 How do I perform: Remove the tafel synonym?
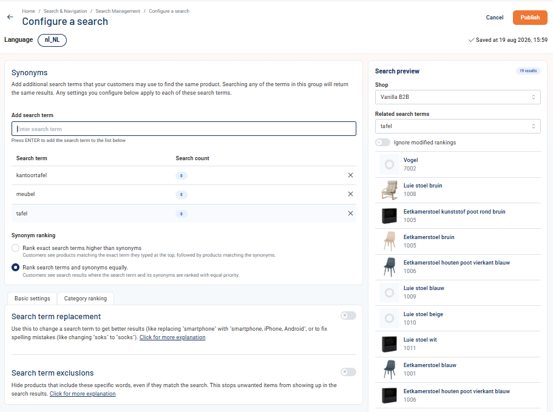tap(350, 213)
